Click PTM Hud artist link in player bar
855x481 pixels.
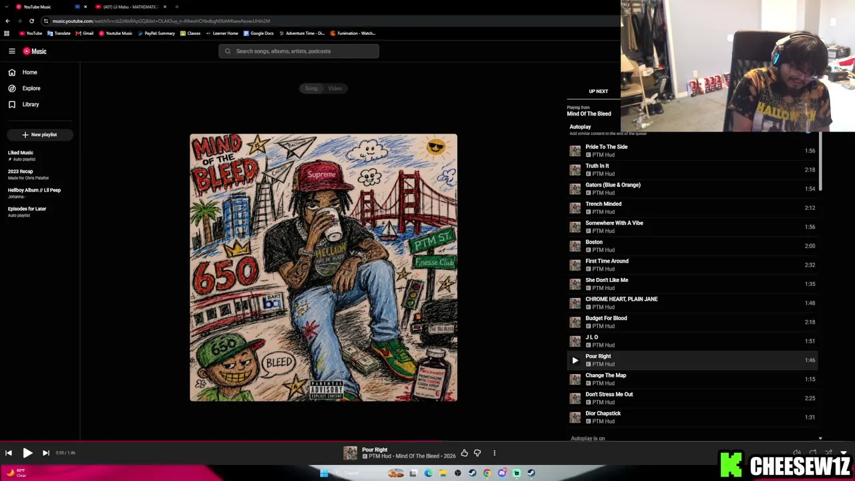tap(379, 456)
